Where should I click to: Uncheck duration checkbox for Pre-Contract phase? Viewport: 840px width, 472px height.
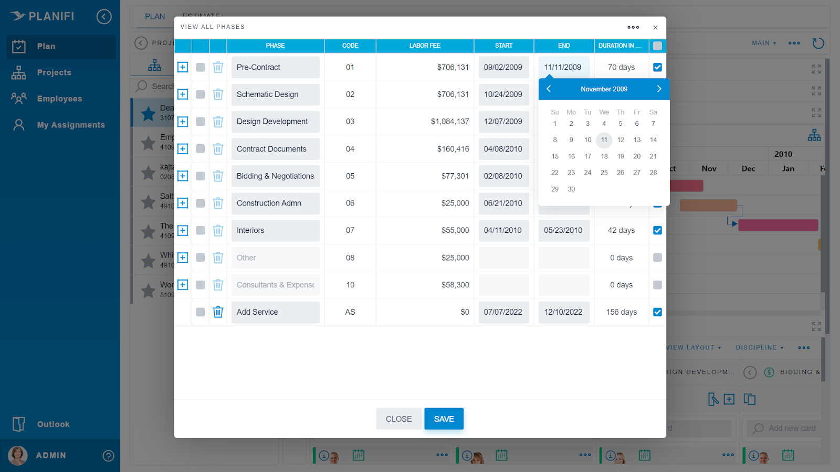(x=657, y=67)
